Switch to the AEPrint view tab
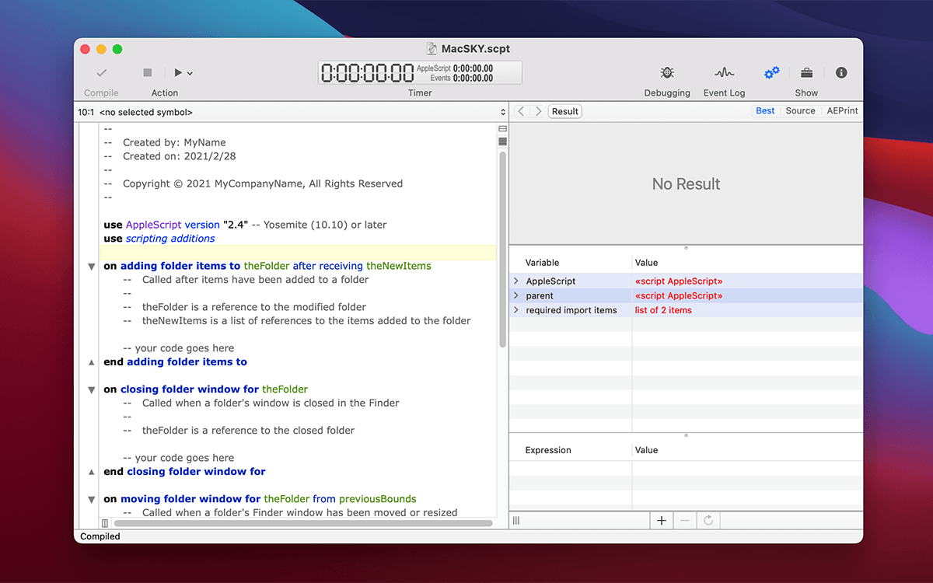 (842, 111)
